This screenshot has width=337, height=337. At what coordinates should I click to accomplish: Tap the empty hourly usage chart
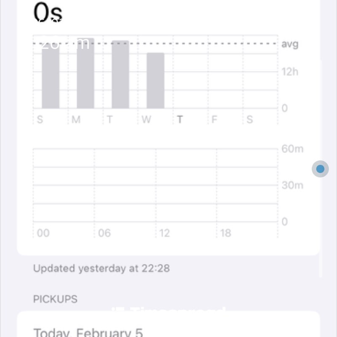[155, 185]
